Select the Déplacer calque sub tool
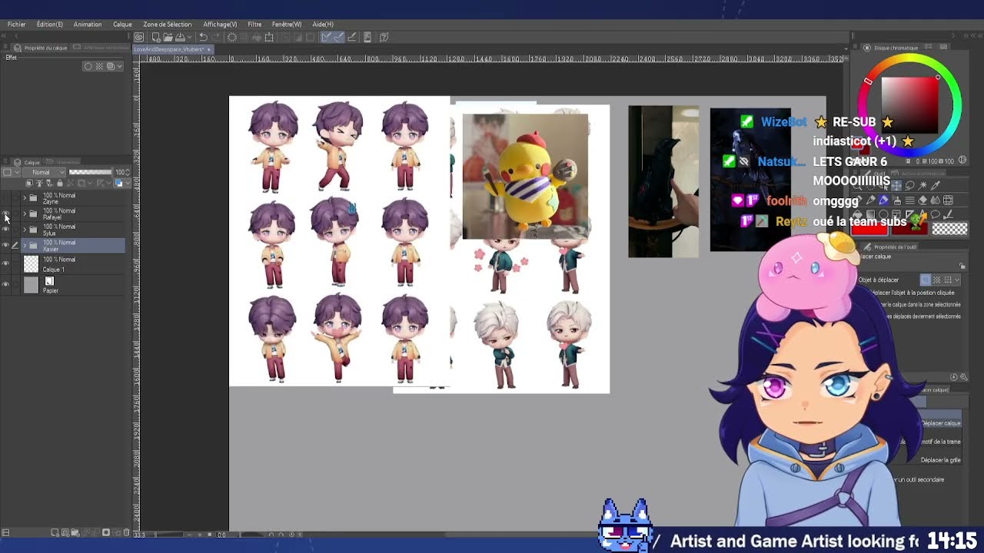The image size is (984, 553). (x=941, y=423)
